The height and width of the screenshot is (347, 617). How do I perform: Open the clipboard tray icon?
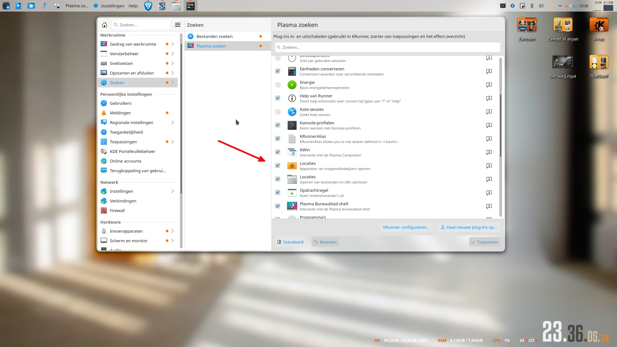[x=522, y=6]
